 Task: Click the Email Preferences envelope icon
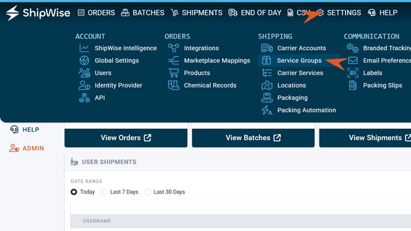353,61
